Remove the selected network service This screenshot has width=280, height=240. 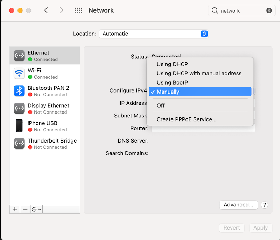[x=25, y=209]
